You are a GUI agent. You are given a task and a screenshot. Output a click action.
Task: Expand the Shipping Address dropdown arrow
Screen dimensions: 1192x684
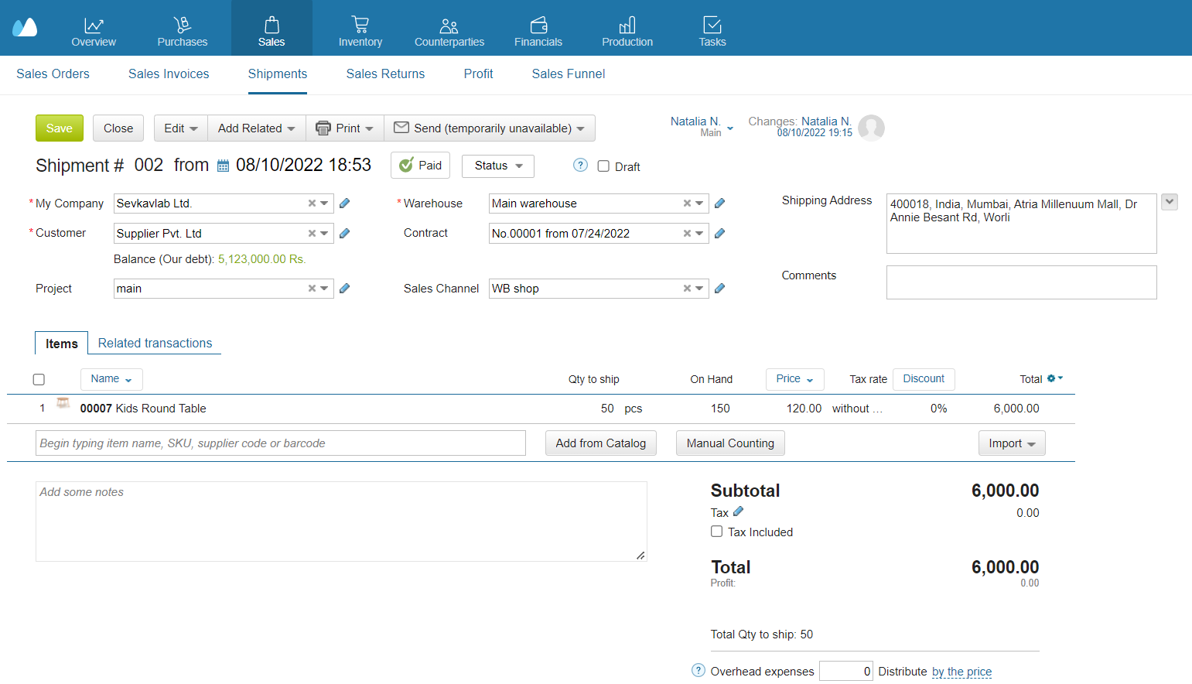[x=1170, y=202]
